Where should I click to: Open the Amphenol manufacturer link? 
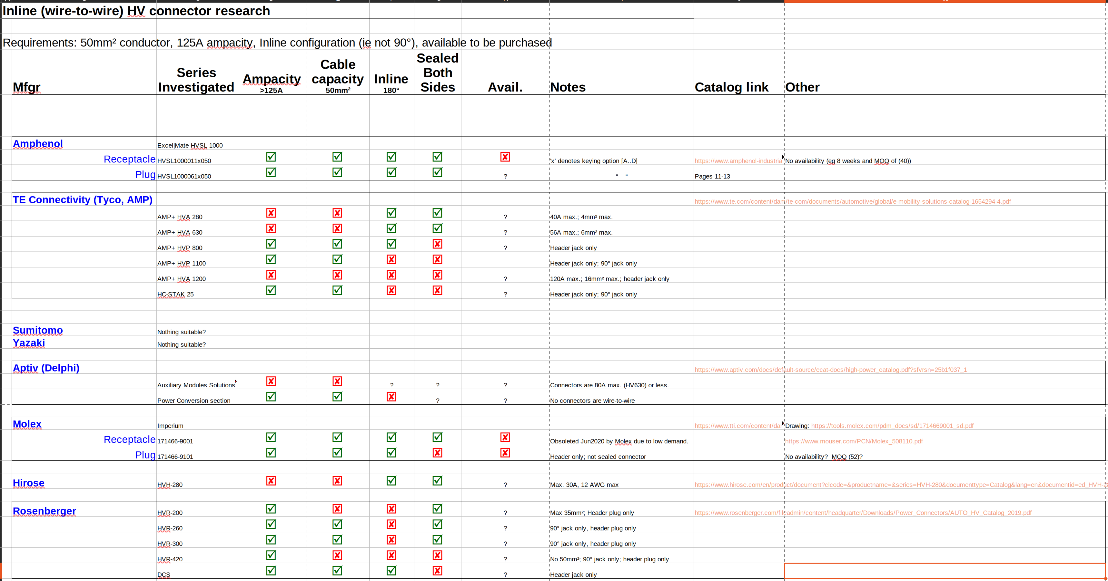point(38,144)
